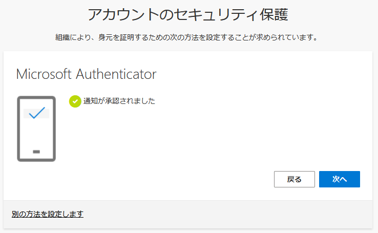The height and width of the screenshot is (233, 378).
Task: Click the green approval check circle
Action: pos(75,101)
